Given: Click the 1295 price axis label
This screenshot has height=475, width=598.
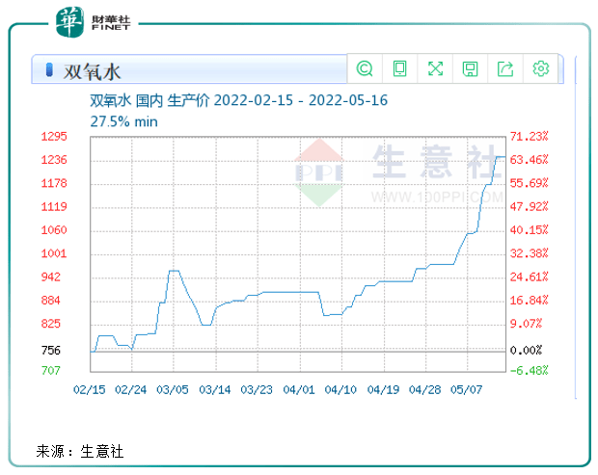Looking at the screenshot, I should point(54,137).
